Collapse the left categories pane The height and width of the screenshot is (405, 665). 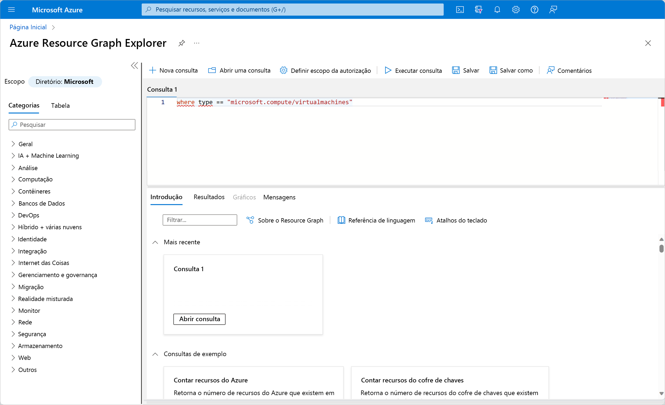click(134, 66)
